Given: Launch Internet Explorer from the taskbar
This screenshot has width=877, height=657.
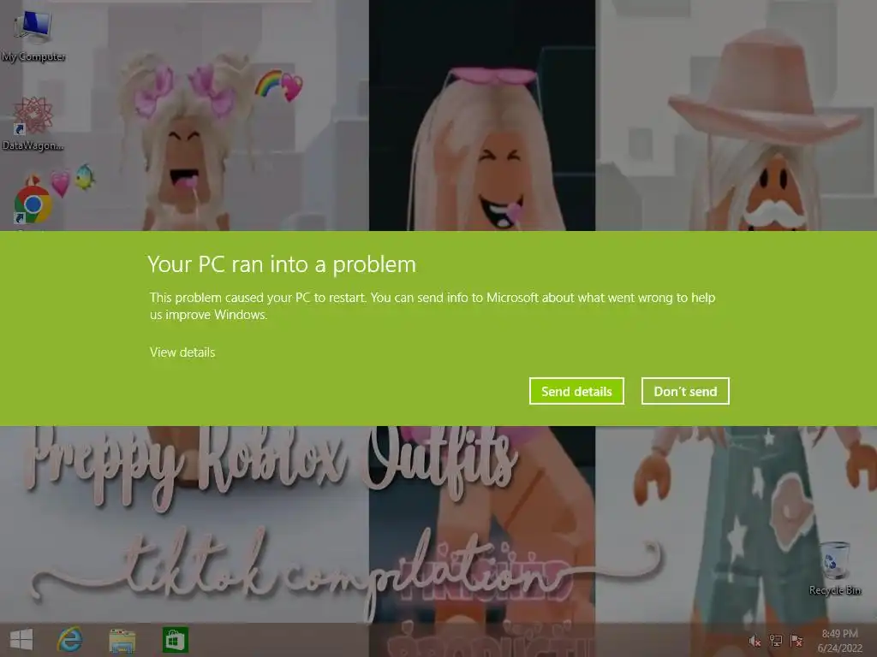Looking at the screenshot, I should point(70,640).
